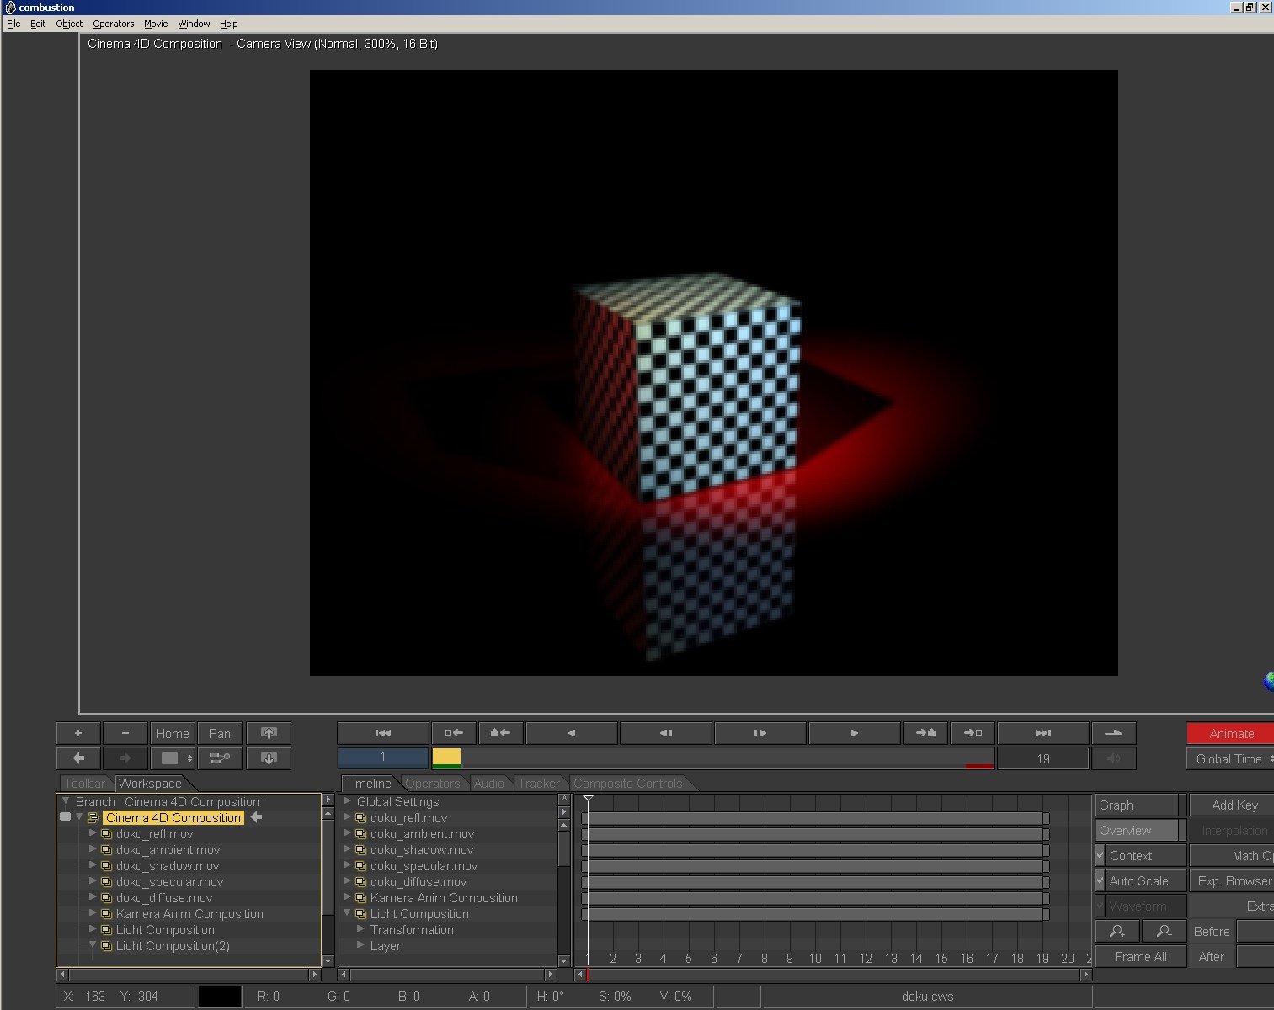Click the timeline zoom out magnifier
Screen dimensions: 1274x1010
pos(1164,932)
